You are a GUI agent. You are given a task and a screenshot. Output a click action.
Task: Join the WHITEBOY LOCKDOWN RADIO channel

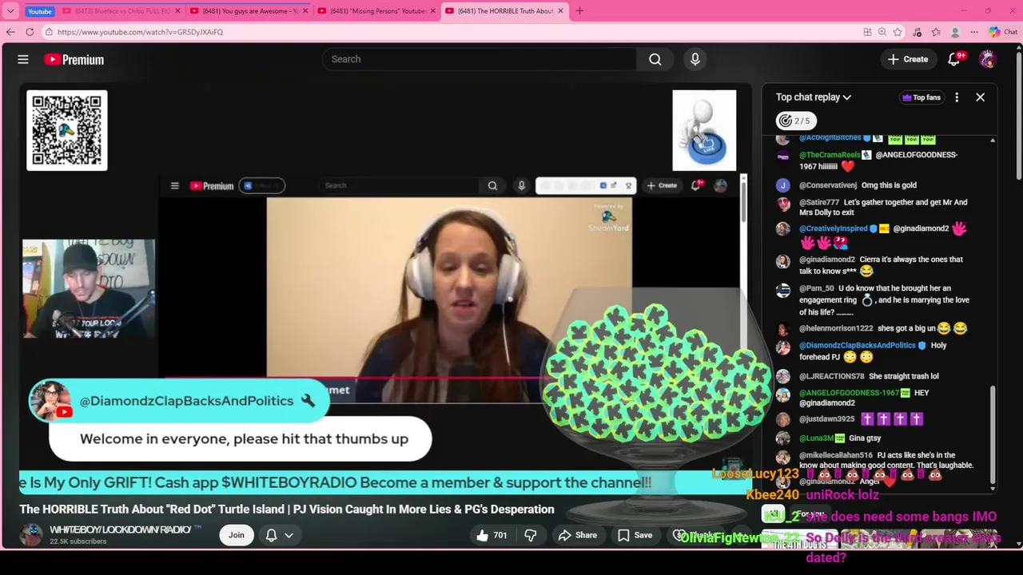click(237, 535)
